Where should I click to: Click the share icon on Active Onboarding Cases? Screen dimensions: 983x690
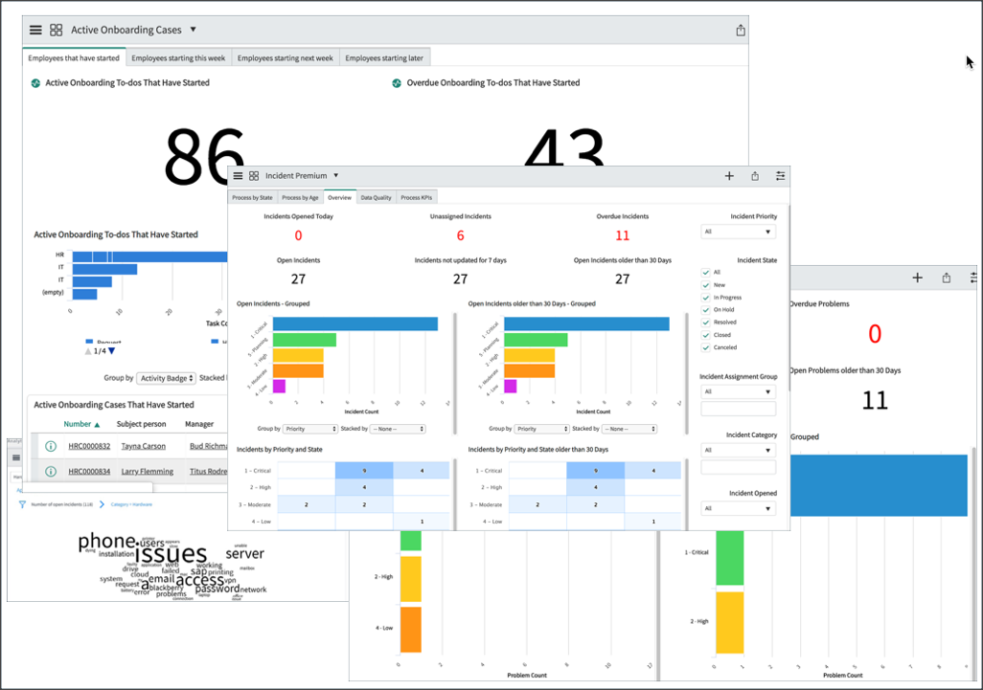(741, 30)
